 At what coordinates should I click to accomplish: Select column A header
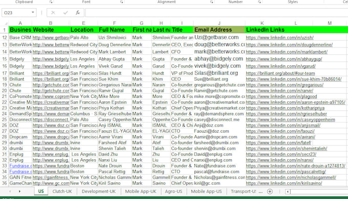coord(20,23)
